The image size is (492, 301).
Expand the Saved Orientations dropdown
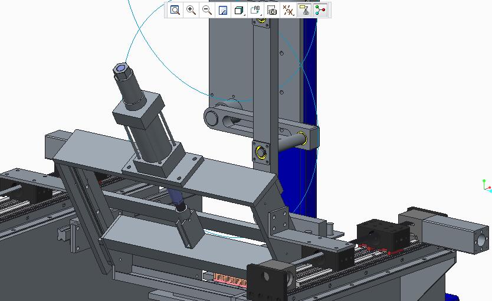(255, 10)
